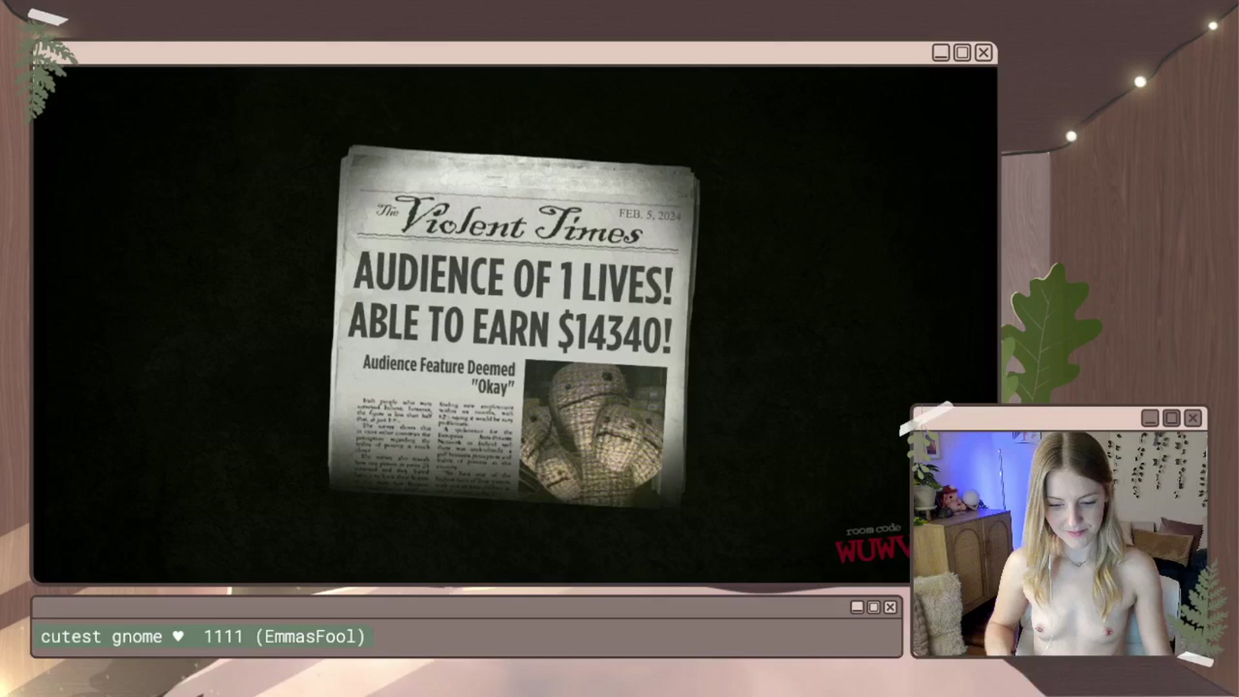Click the burlap doll photo in newspaper
This screenshot has height=697, width=1239.
[x=594, y=432]
